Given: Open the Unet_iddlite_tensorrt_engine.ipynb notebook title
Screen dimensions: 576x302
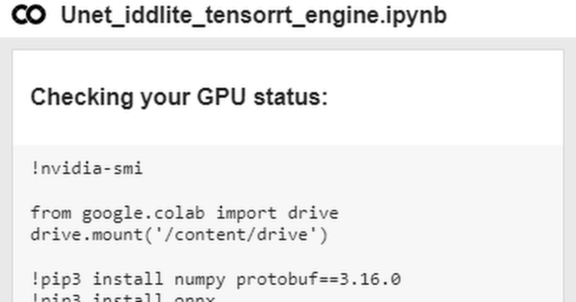Looking at the screenshot, I should (253, 16).
